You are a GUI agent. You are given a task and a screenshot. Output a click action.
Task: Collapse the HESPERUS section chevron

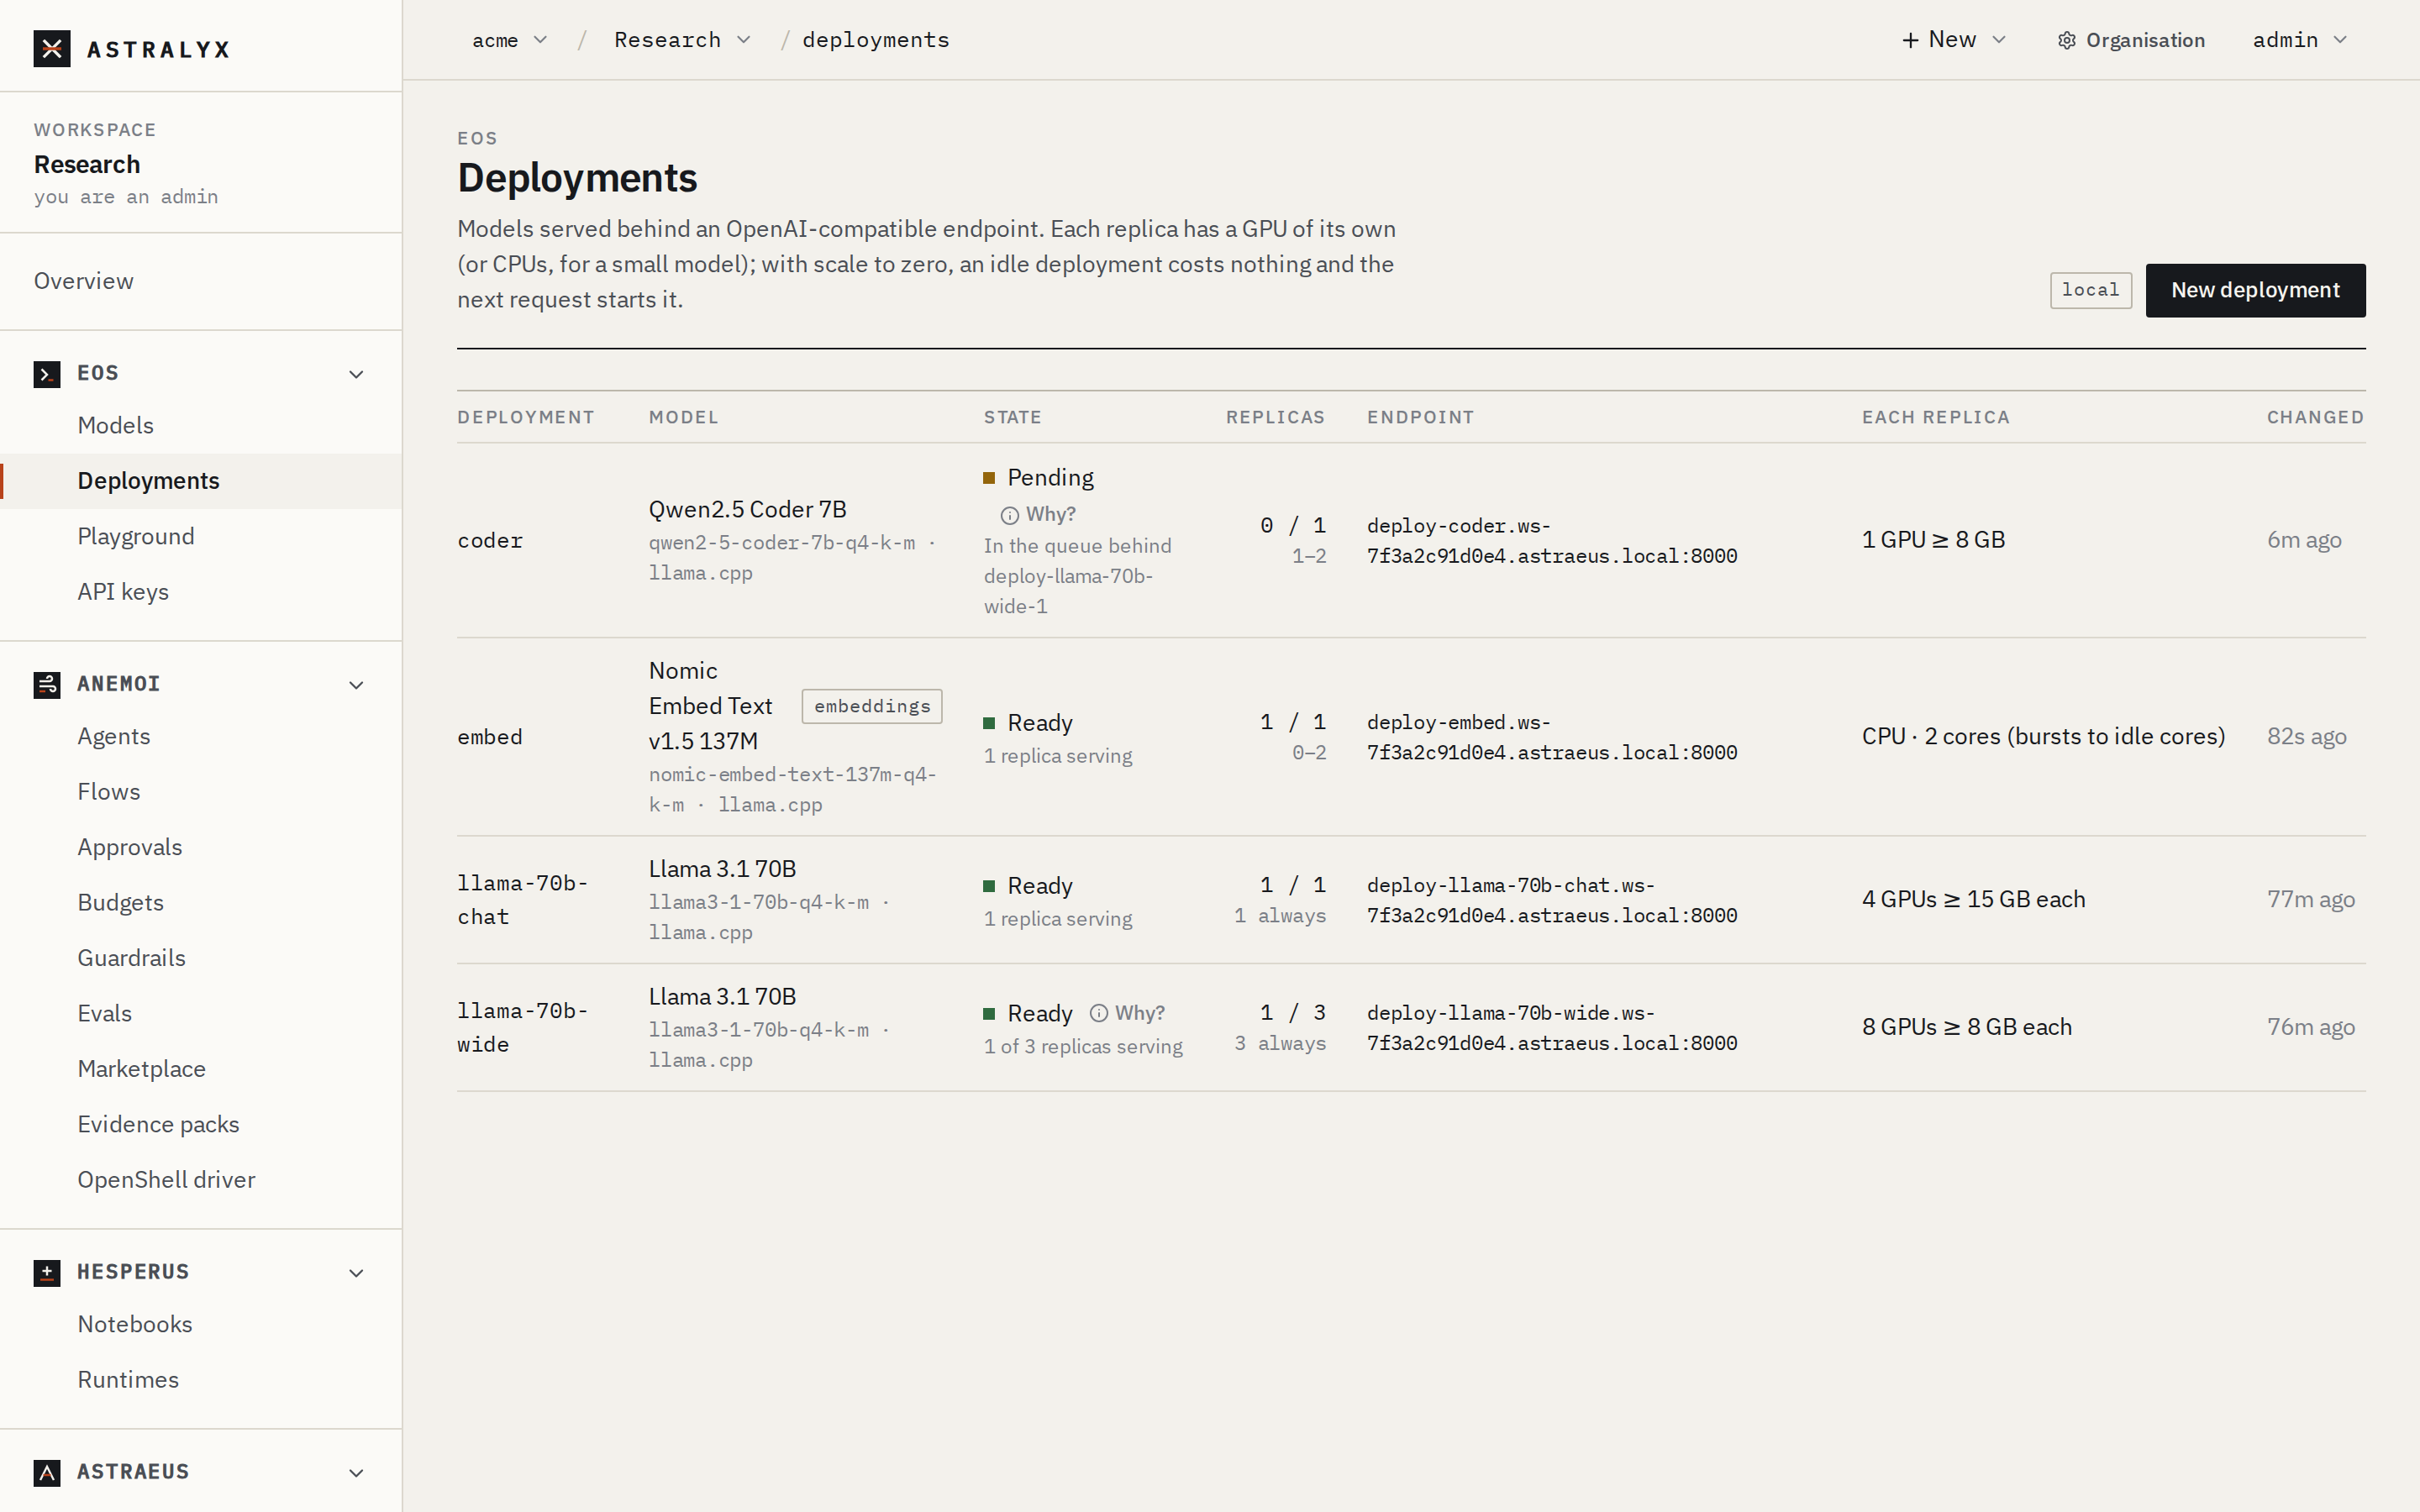click(x=356, y=1273)
